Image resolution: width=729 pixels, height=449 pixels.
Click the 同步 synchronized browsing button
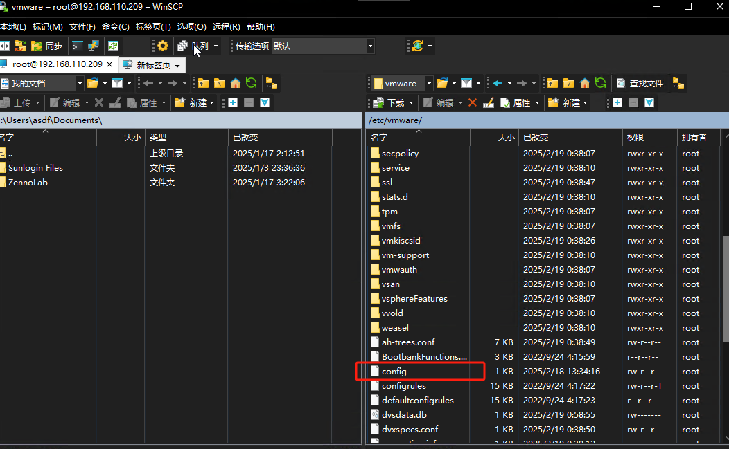tap(47, 46)
